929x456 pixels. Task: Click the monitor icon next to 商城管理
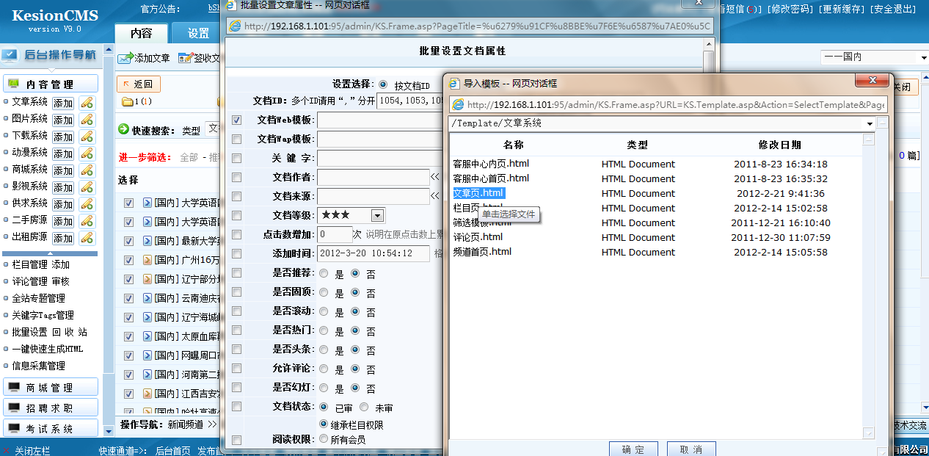point(14,387)
